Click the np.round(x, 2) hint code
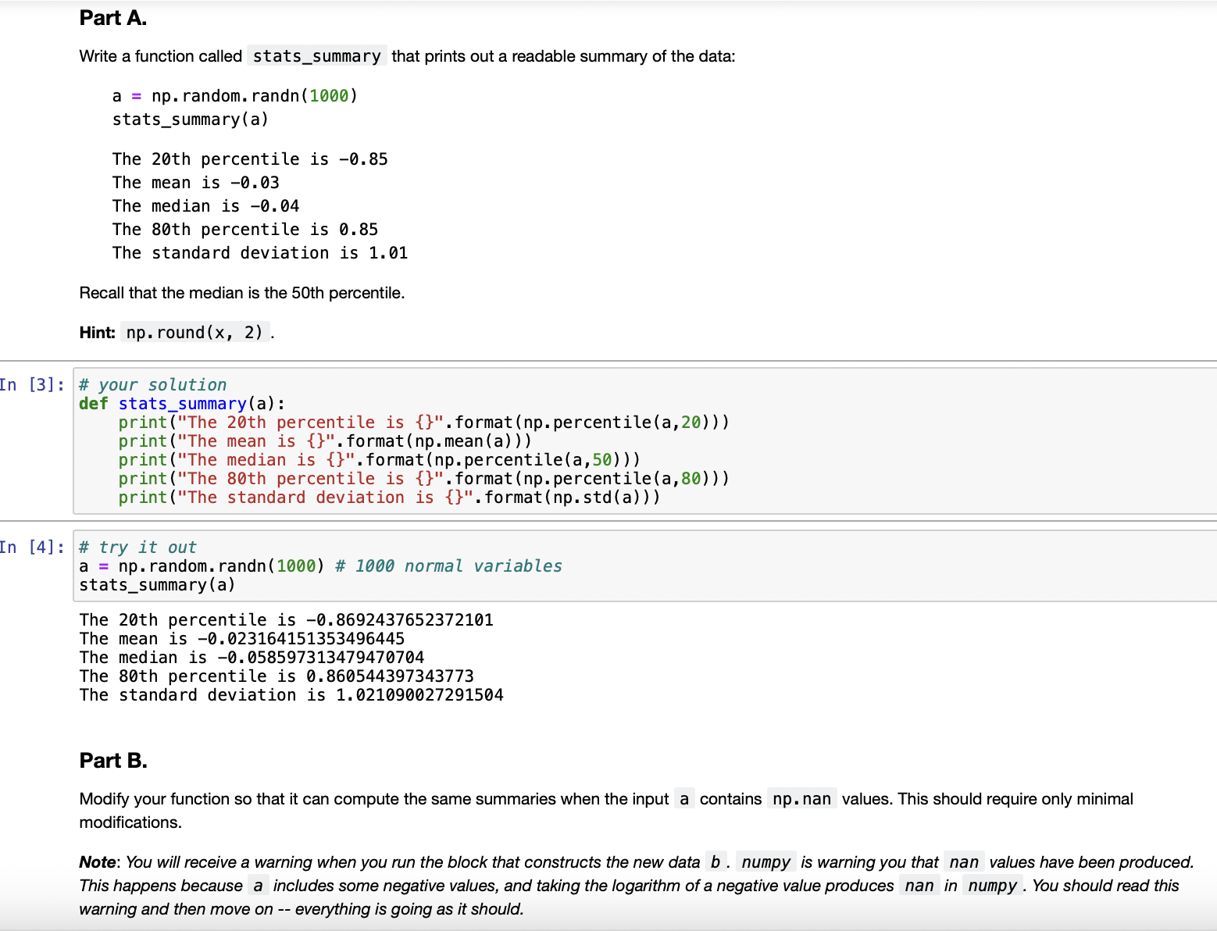Viewport: 1217px width, 931px height. (195, 332)
